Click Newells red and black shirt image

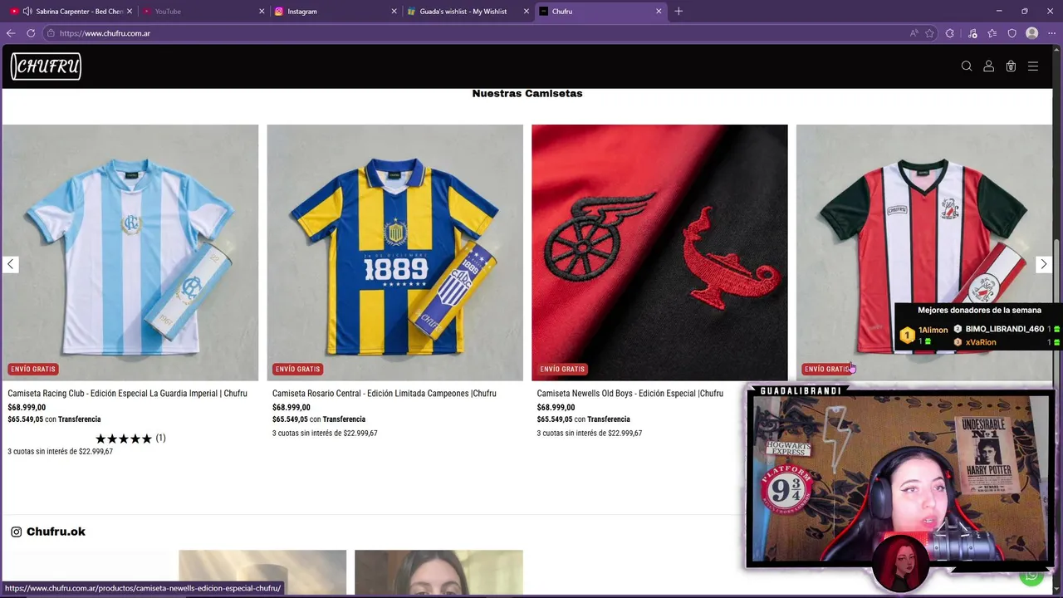[659, 252]
